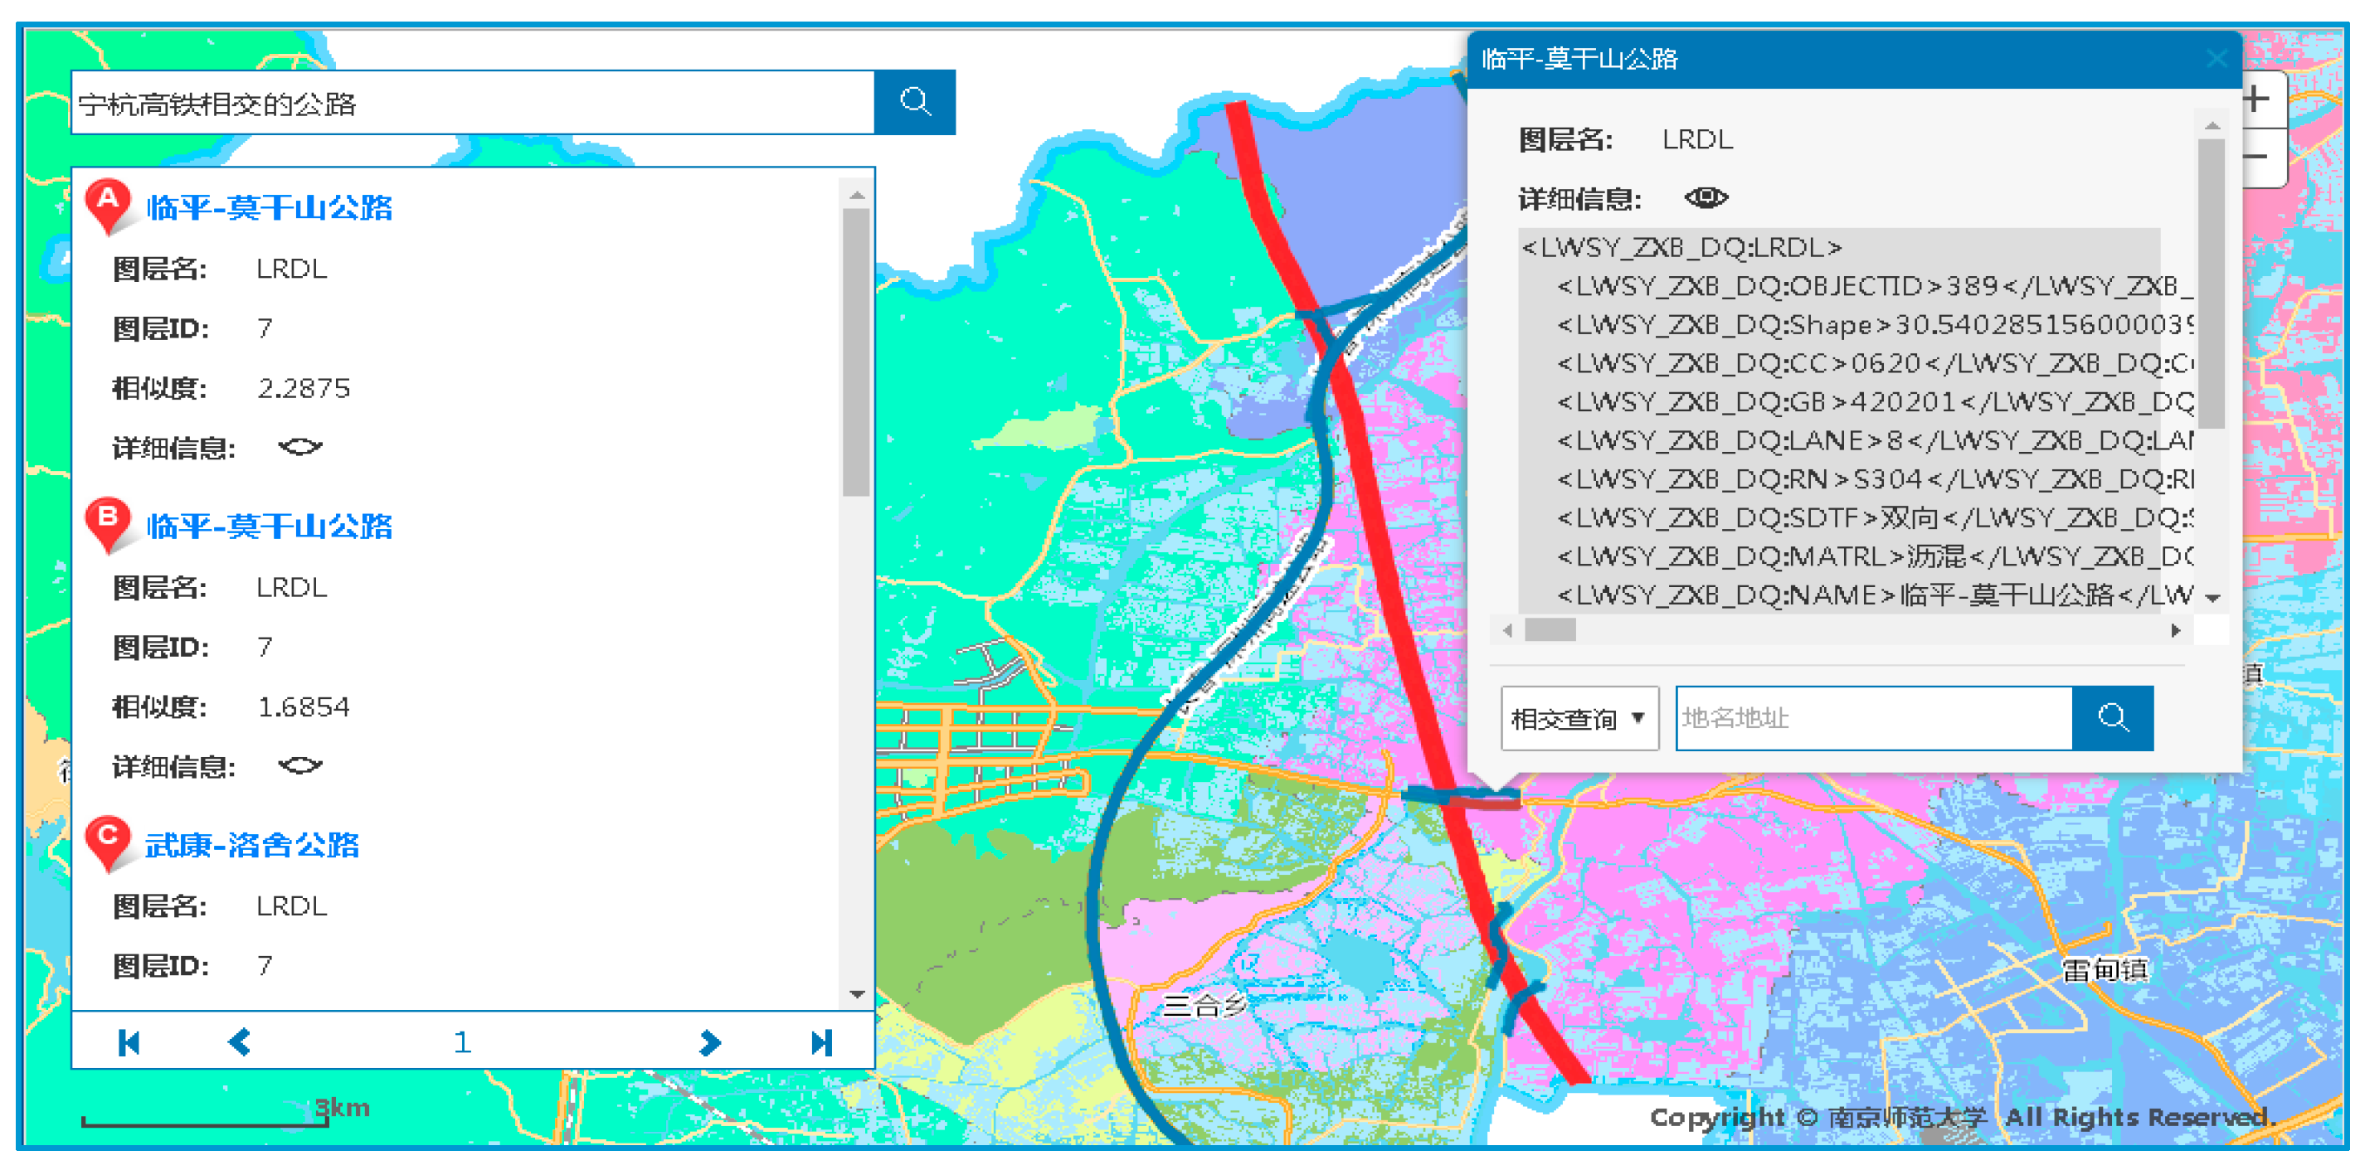
Task: Click the LWSY_ZXB_DQ:LRDL header line
Action: coord(1681,248)
